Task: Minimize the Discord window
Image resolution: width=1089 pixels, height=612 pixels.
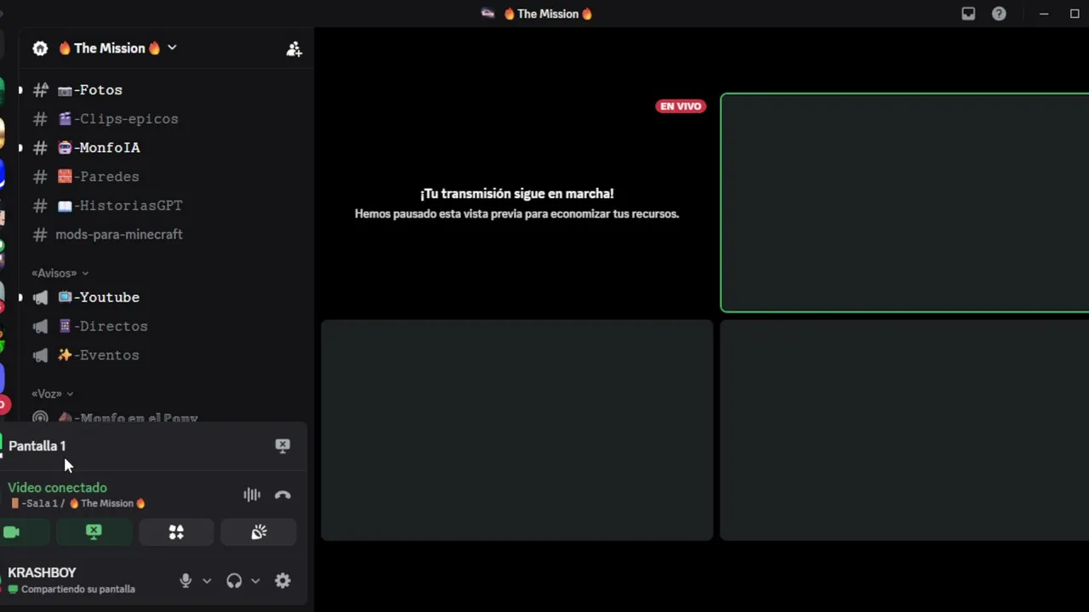Action: (x=1044, y=14)
